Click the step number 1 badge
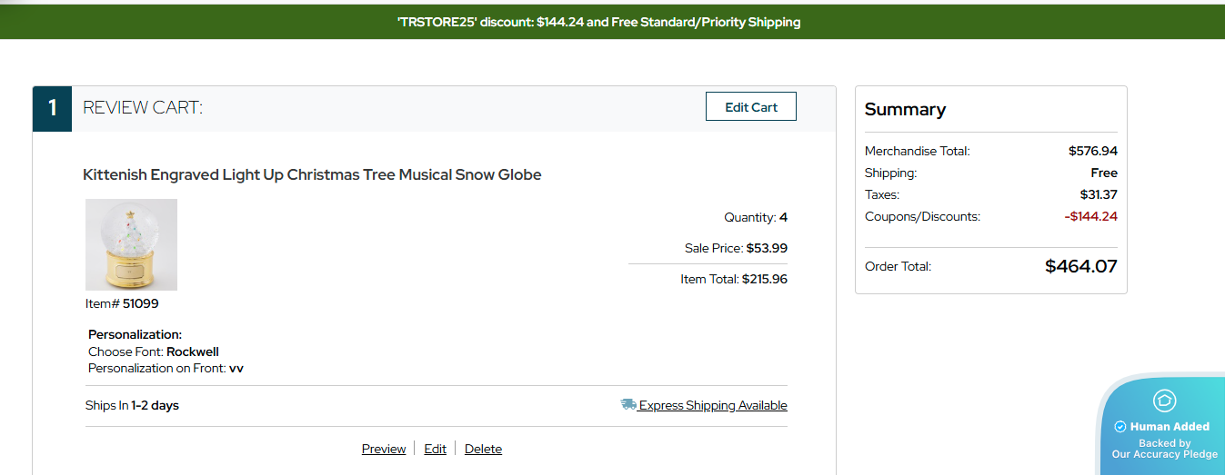Image resolution: width=1225 pixels, height=475 pixels. coord(53,108)
